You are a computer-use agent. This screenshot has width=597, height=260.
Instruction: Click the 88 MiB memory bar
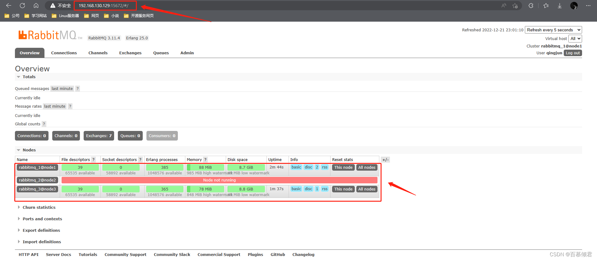click(205, 168)
